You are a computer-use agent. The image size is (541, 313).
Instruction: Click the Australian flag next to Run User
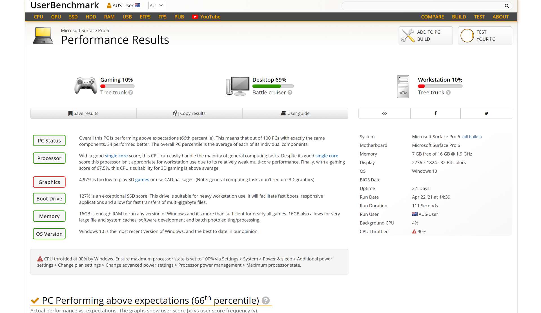pyautogui.click(x=415, y=214)
